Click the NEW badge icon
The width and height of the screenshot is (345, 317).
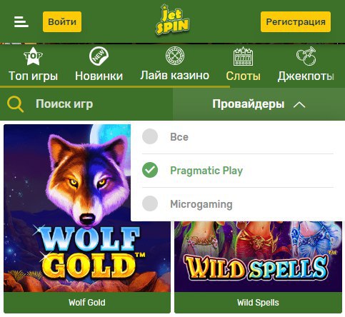pos(99,56)
